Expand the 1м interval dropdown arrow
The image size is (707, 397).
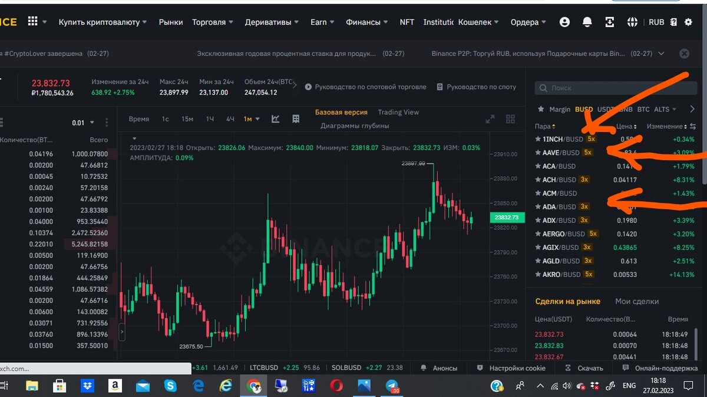pyautogui.click(x=257, y=119)
